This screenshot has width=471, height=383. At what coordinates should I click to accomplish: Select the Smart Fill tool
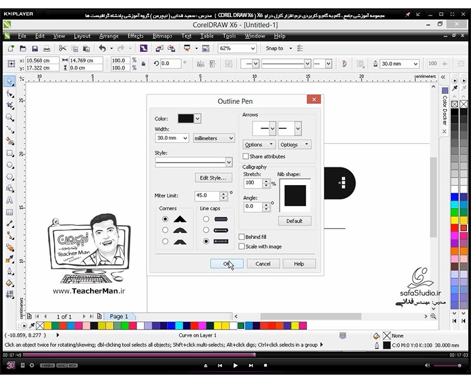click(x=9, y=141)
